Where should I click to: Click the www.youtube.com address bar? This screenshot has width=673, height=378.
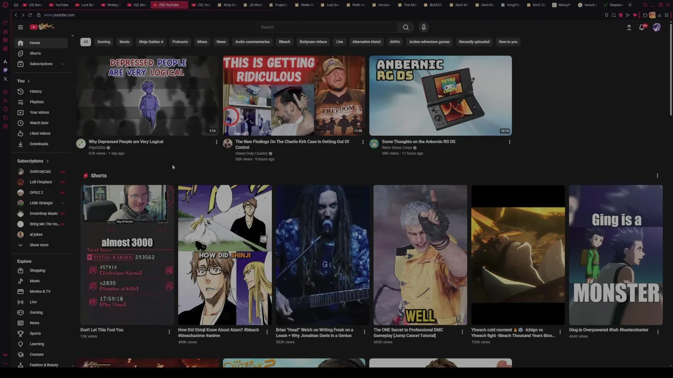click(x=59, y=15)
